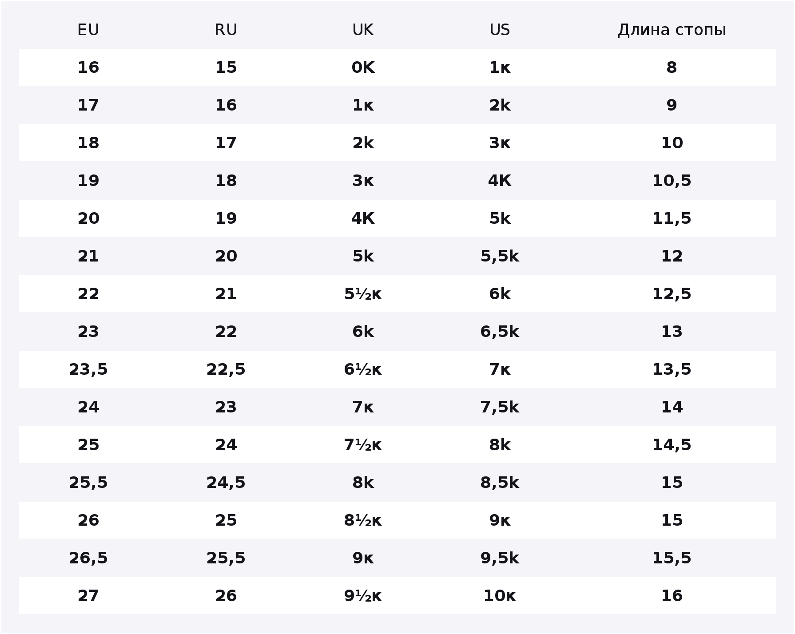Click the foot length 10,5 cell

click(672, 181)
